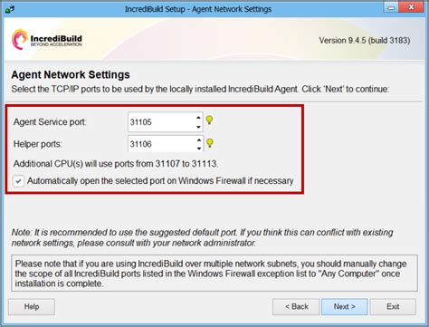Image resolution: width=429 pixels, height=327 pixels.
Task: Click the Agent Network Settings heading
Action: [x=71, y=74]
